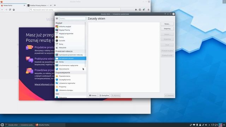This screenshot has height=127, width=226.
Task: Open the Powiadomienia bell icon
Action: [57, 76]
